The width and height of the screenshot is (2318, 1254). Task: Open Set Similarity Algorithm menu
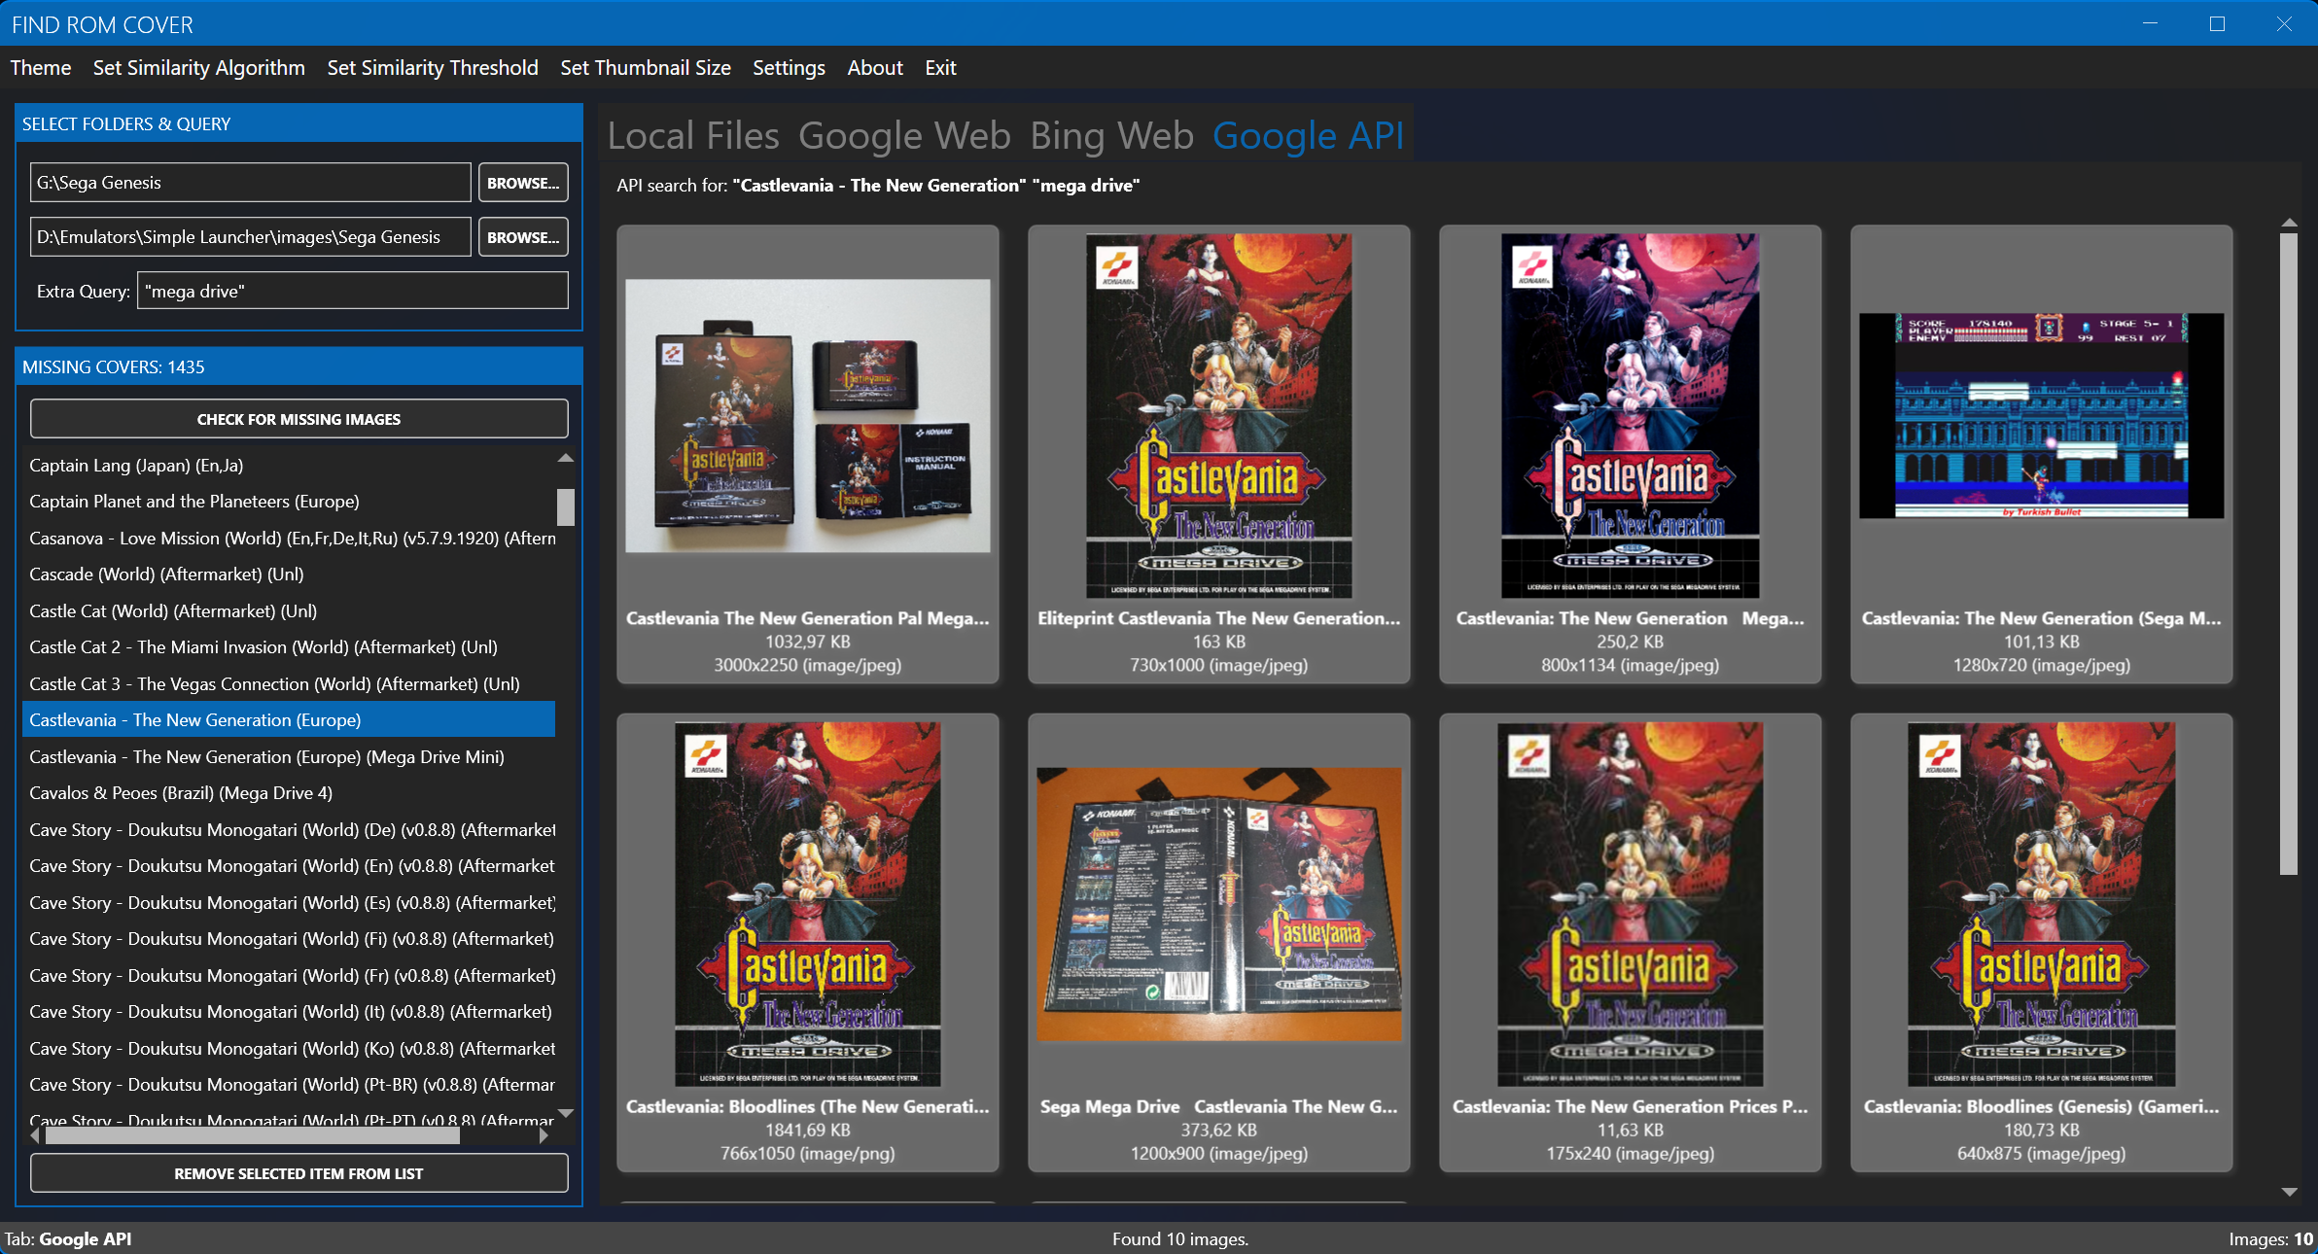(x=199, y=68)
